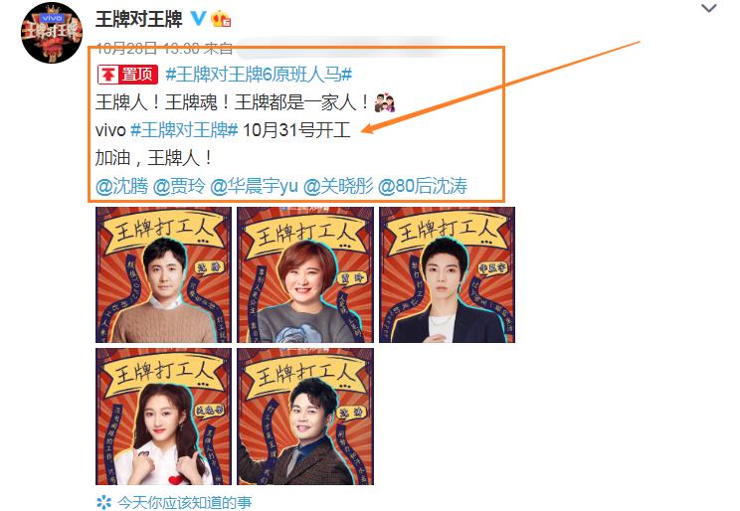Open the 今天你应该知道的事 link
This screenshot has width=740, height=511.
pos(184,502)
